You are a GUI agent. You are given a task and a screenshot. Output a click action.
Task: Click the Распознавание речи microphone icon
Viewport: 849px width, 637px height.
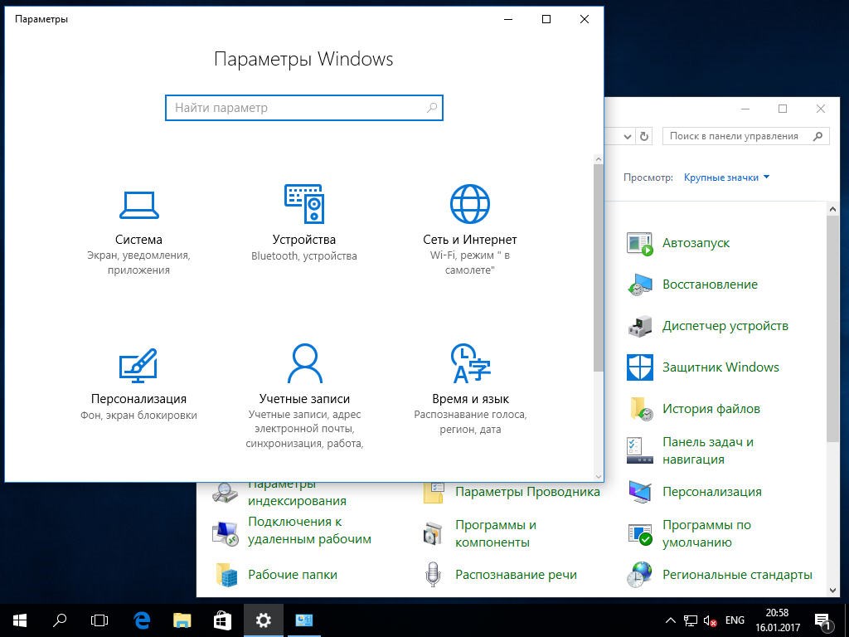pos(433,574)
